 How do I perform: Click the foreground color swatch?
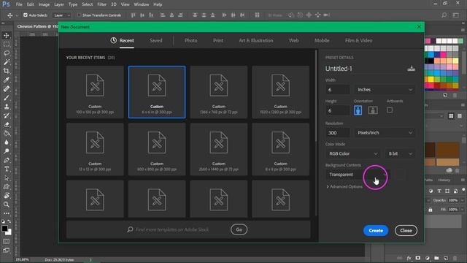point(4,229)
